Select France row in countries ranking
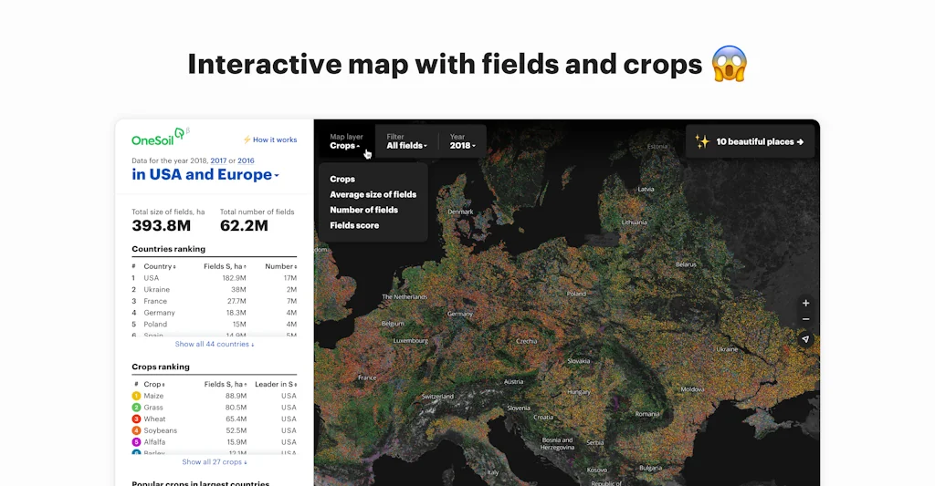935x486 pixels. (x=214, y=302)
